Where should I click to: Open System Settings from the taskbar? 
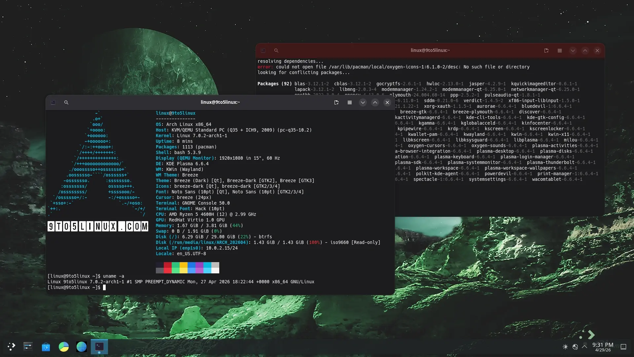[28, 346]
